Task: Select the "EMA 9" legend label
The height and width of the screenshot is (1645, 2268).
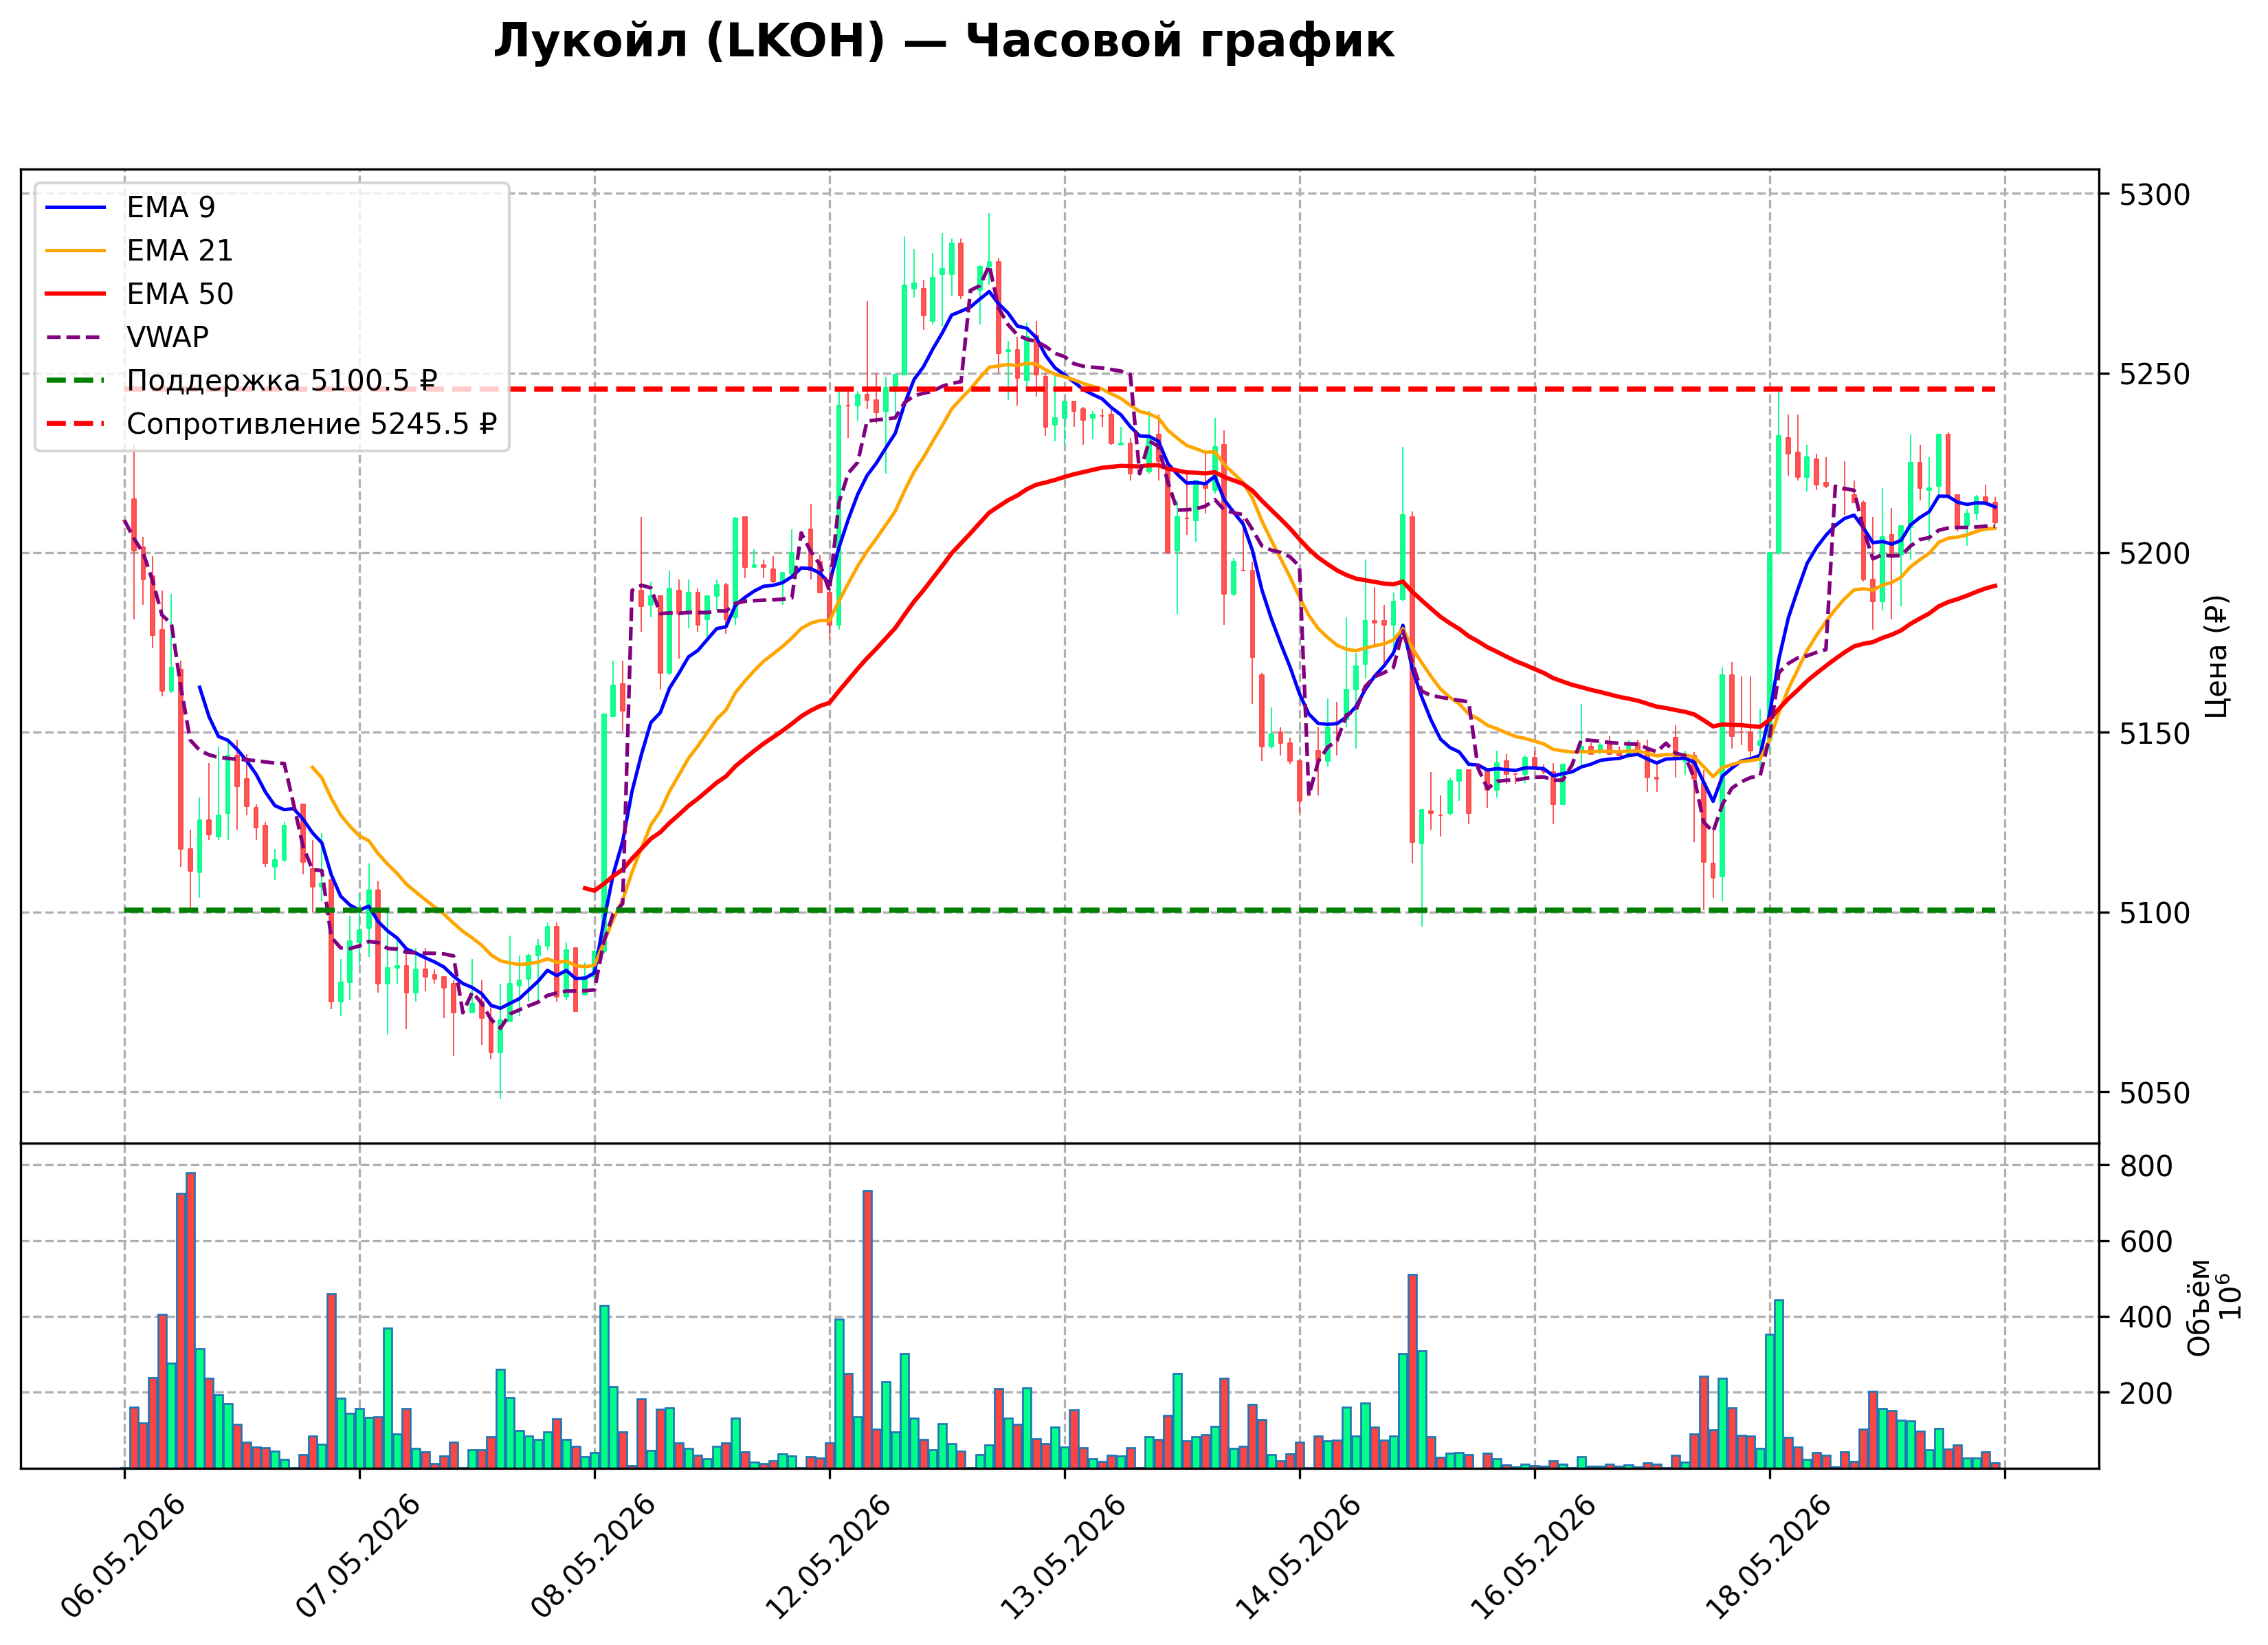Action: pyautogui.click(x=171, y=207)
